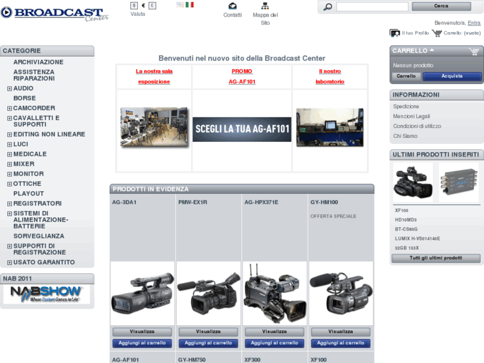This screenshot has width=484, height=363.
Task: Click the NAB Show banner
Action: [x=47, y=294]
